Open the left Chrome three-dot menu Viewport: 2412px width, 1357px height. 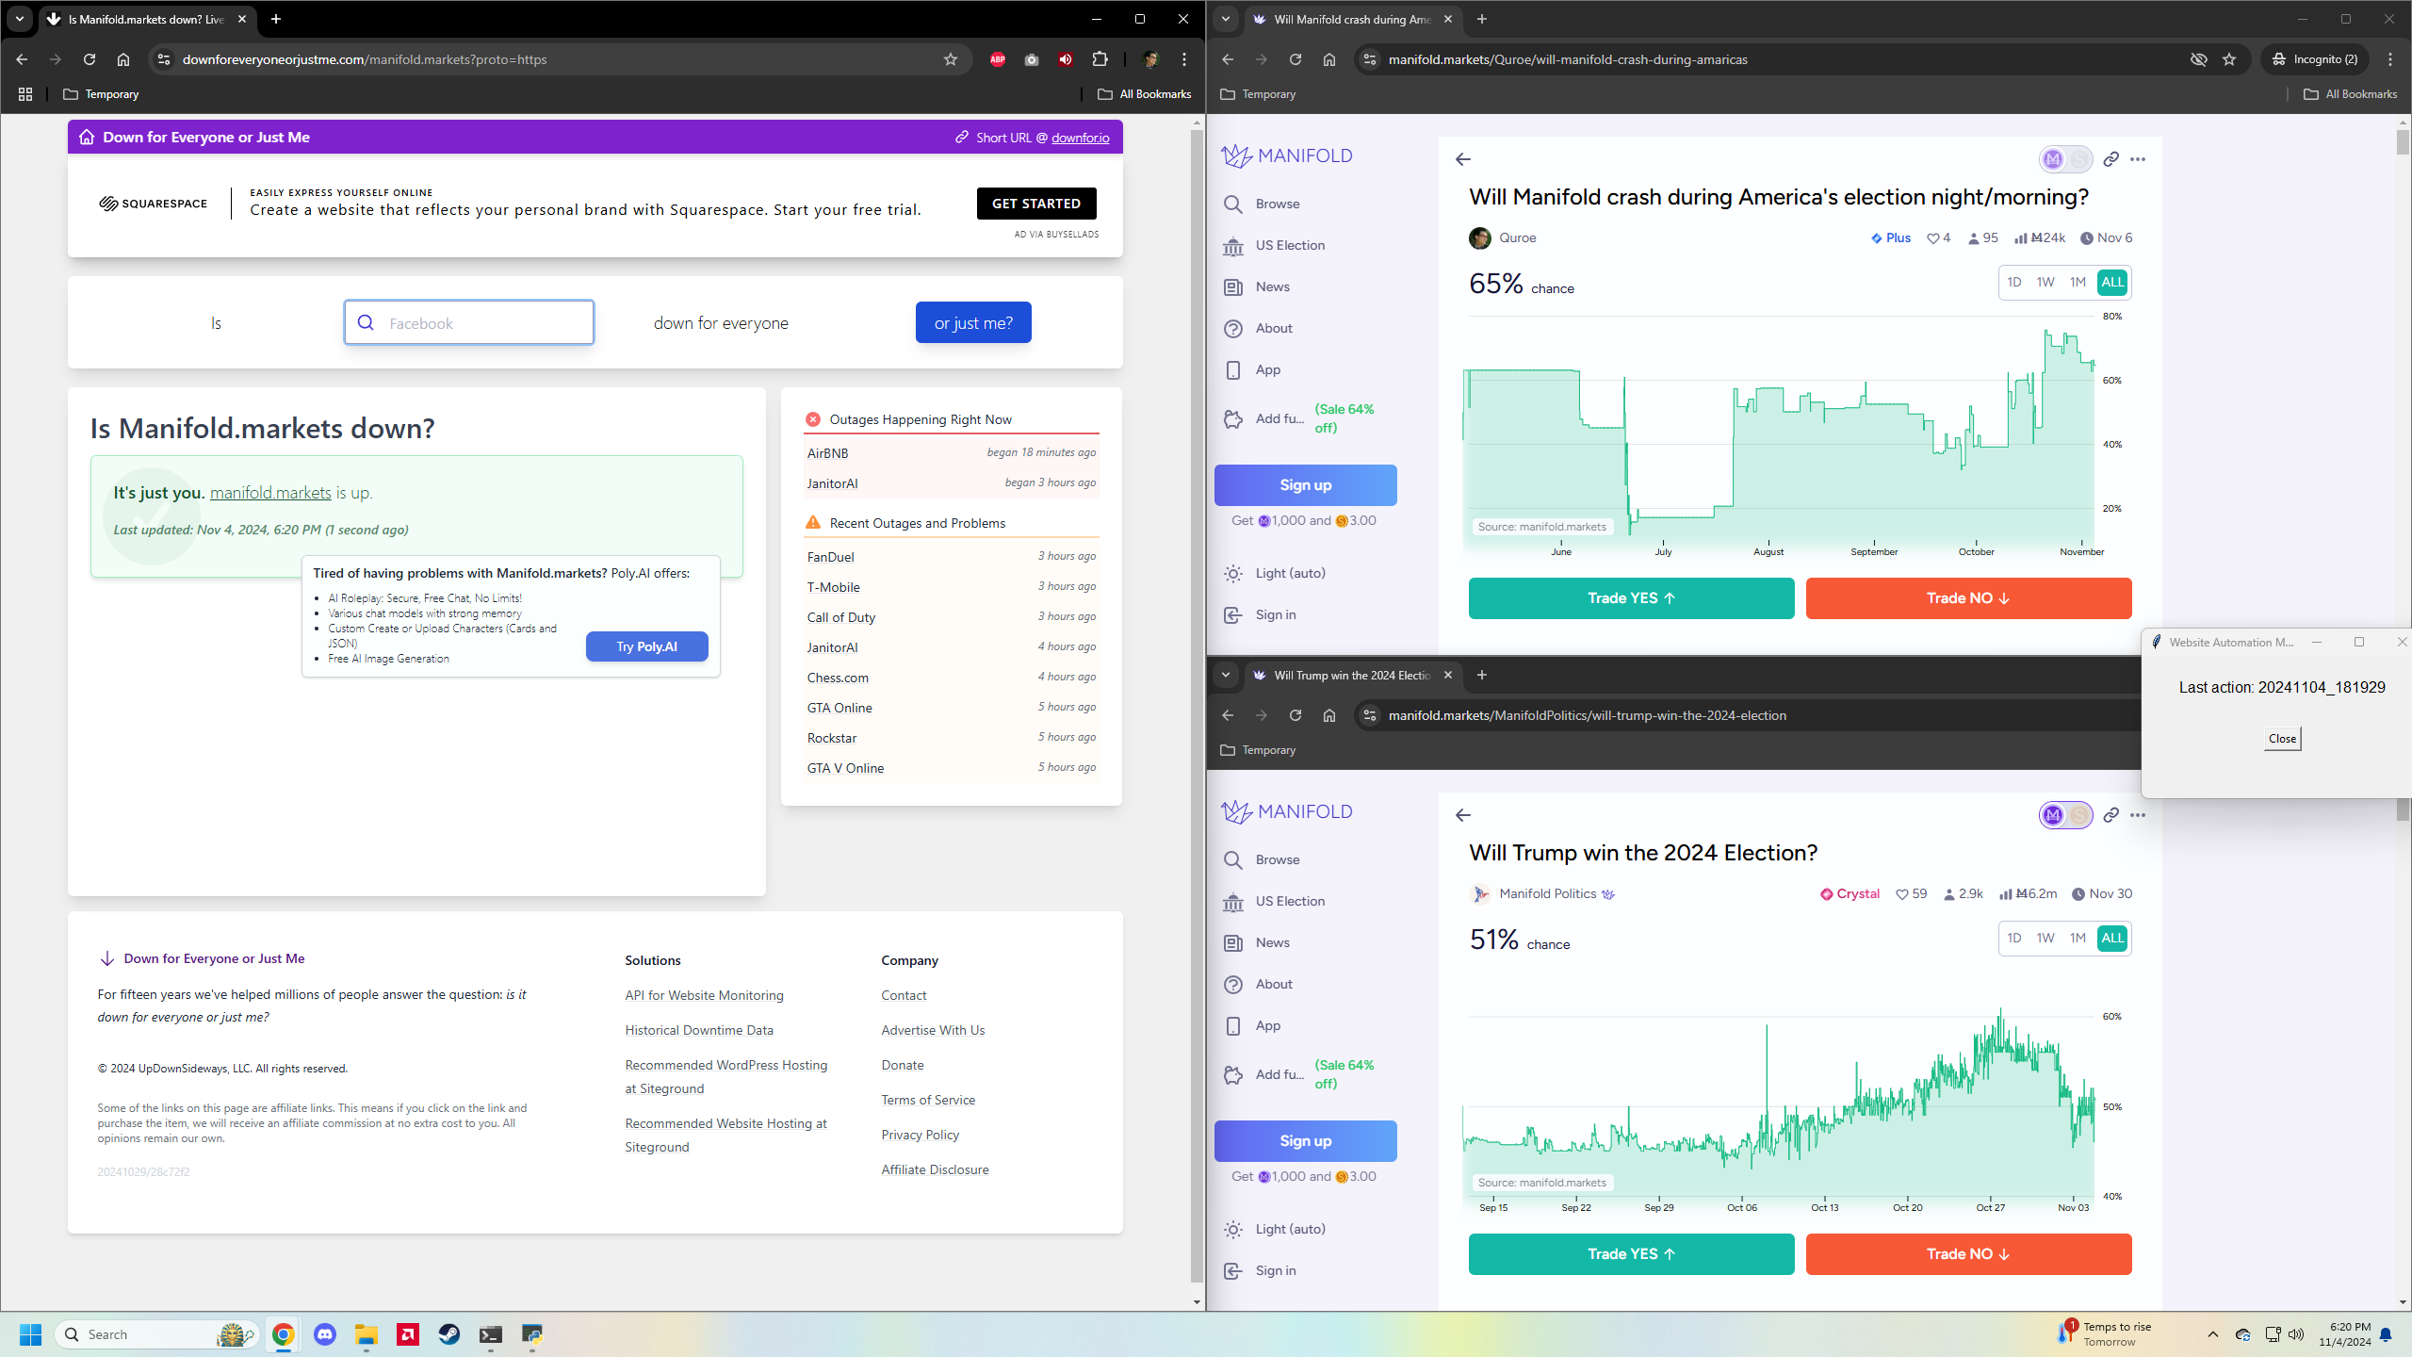(1184, 59)
